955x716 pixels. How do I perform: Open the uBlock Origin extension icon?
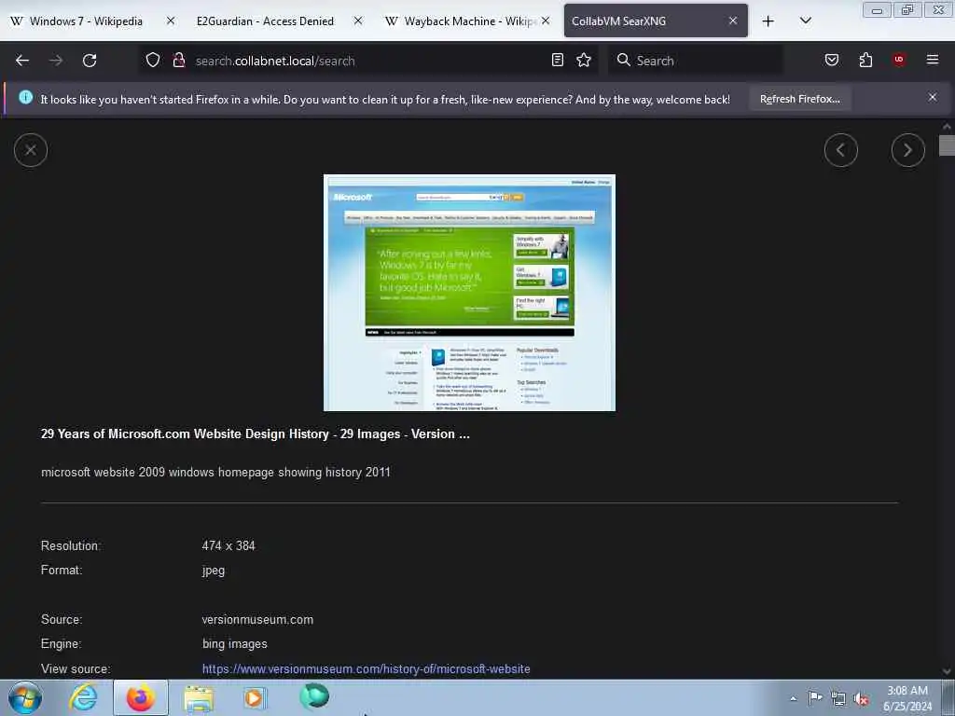[x=899, y=60]
